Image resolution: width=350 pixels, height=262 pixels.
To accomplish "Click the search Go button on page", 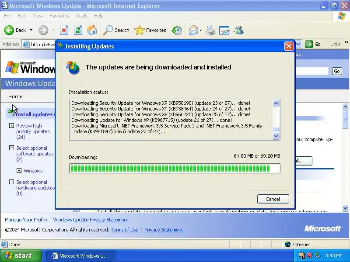I will coord(337,71).
